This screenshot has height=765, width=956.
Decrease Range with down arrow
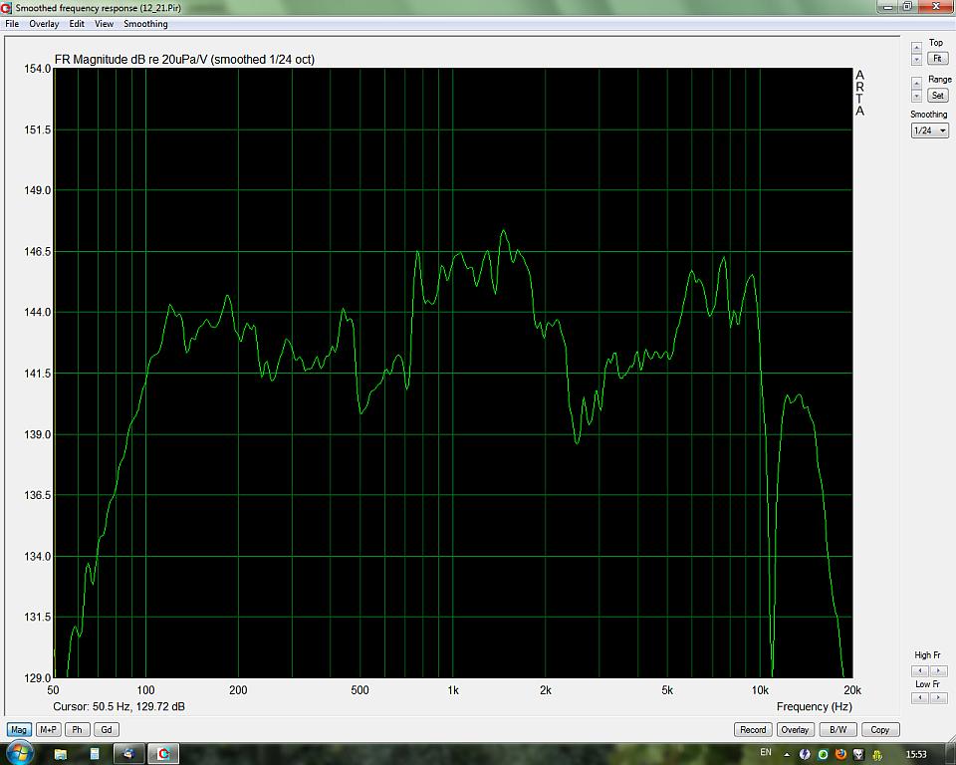pyautogui.click(x=916, y=96)
